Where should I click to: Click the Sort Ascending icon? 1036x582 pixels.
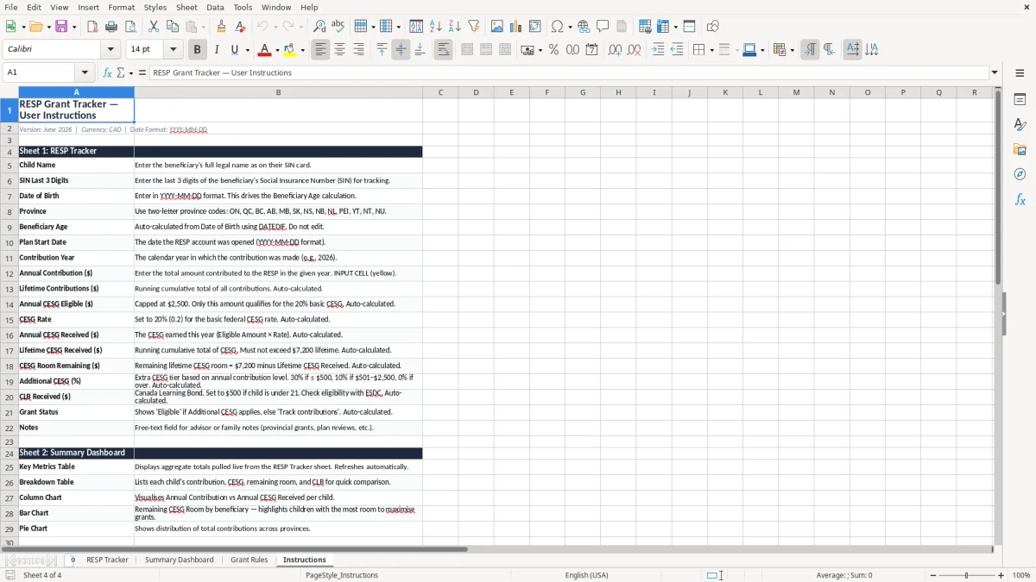point(435,27)
